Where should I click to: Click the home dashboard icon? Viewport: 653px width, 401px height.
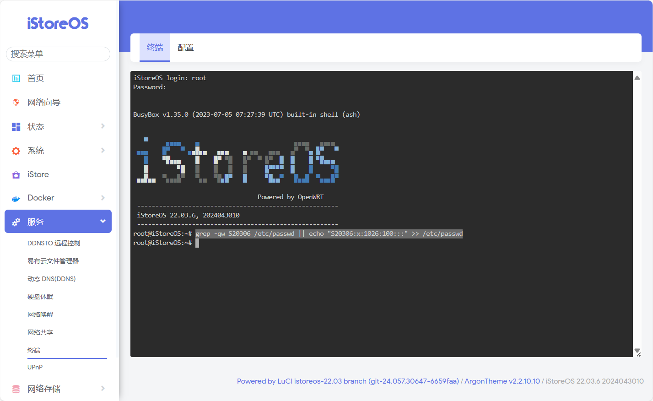point(16,78)
